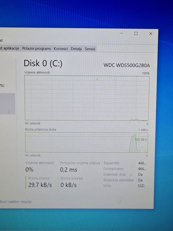Maximize the Task Manager window

[x=136, y=33]
